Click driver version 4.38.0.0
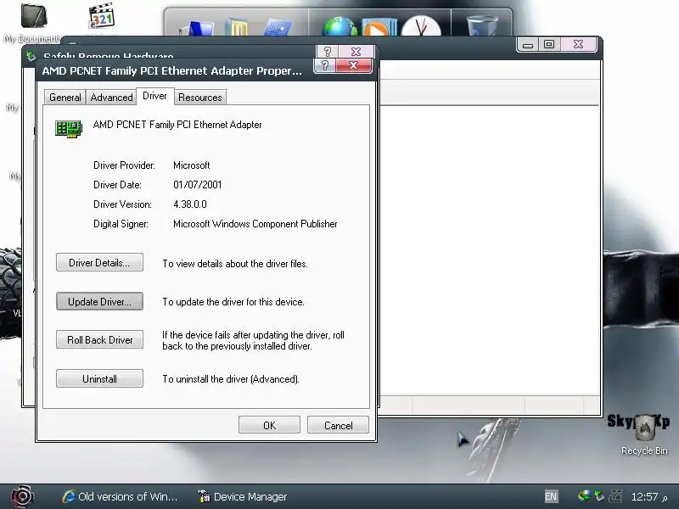 coord(190,204)
